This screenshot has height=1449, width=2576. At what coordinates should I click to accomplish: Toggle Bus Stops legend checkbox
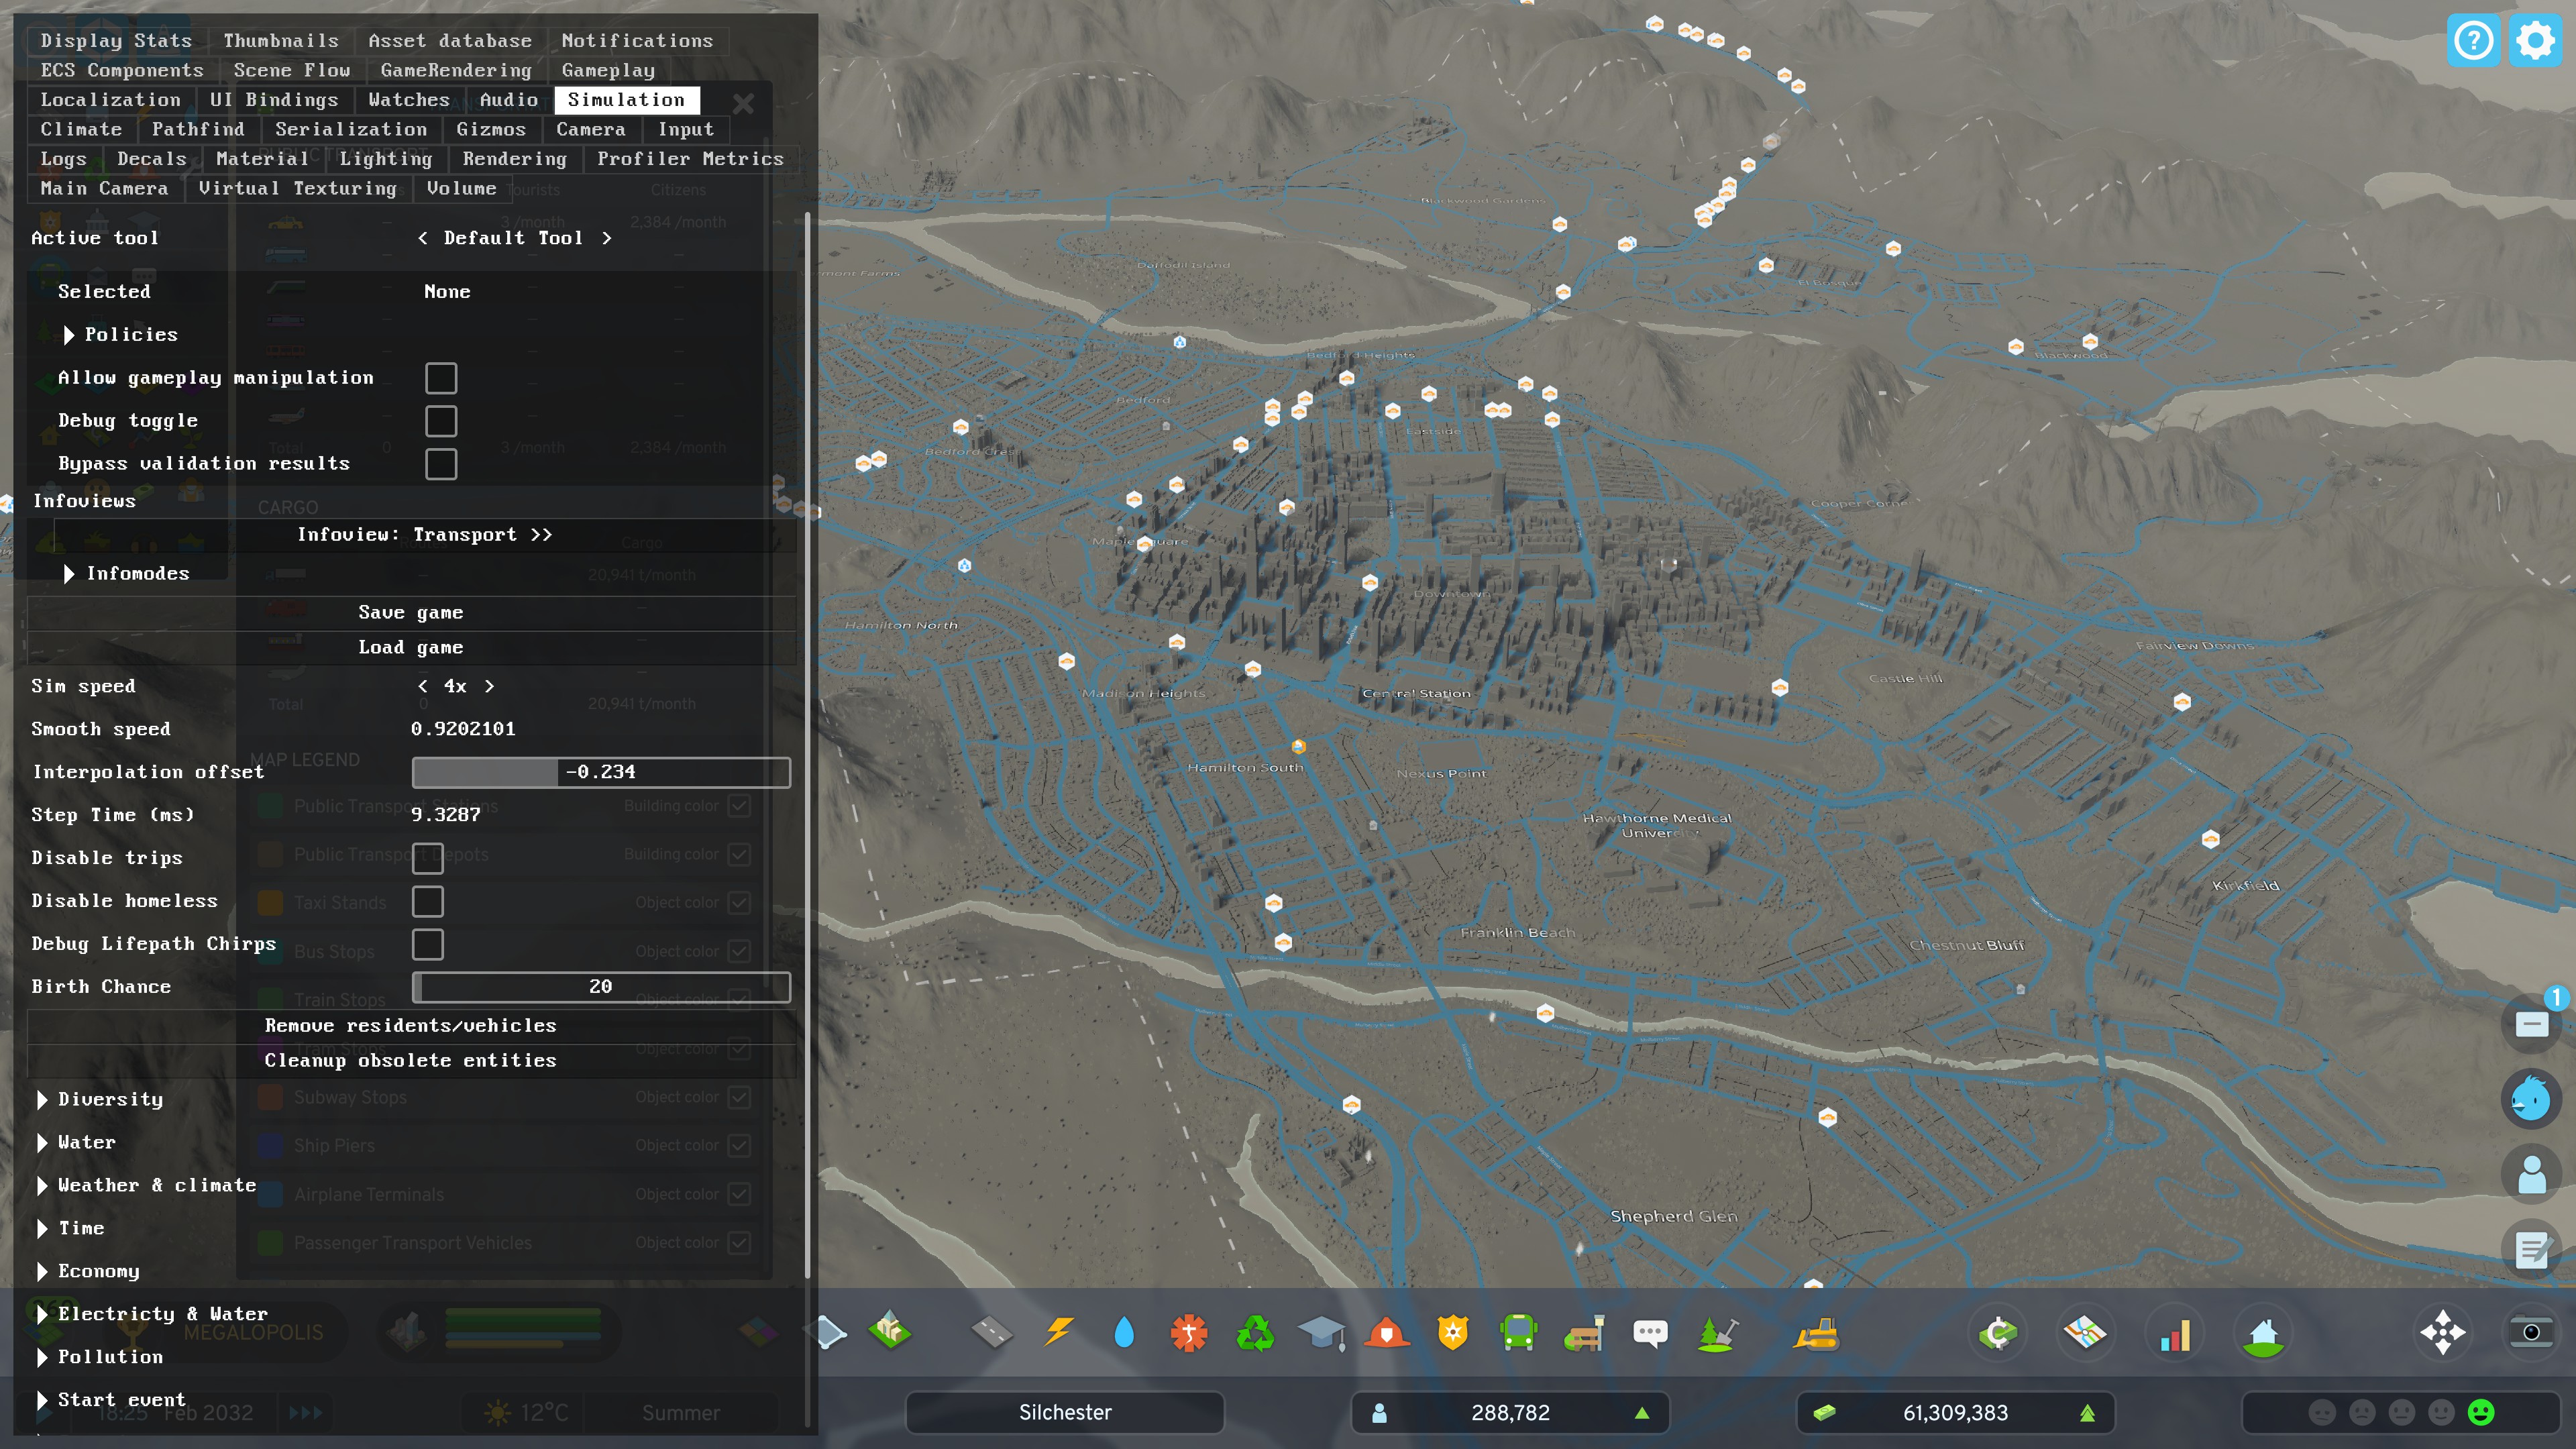point(738,951)
